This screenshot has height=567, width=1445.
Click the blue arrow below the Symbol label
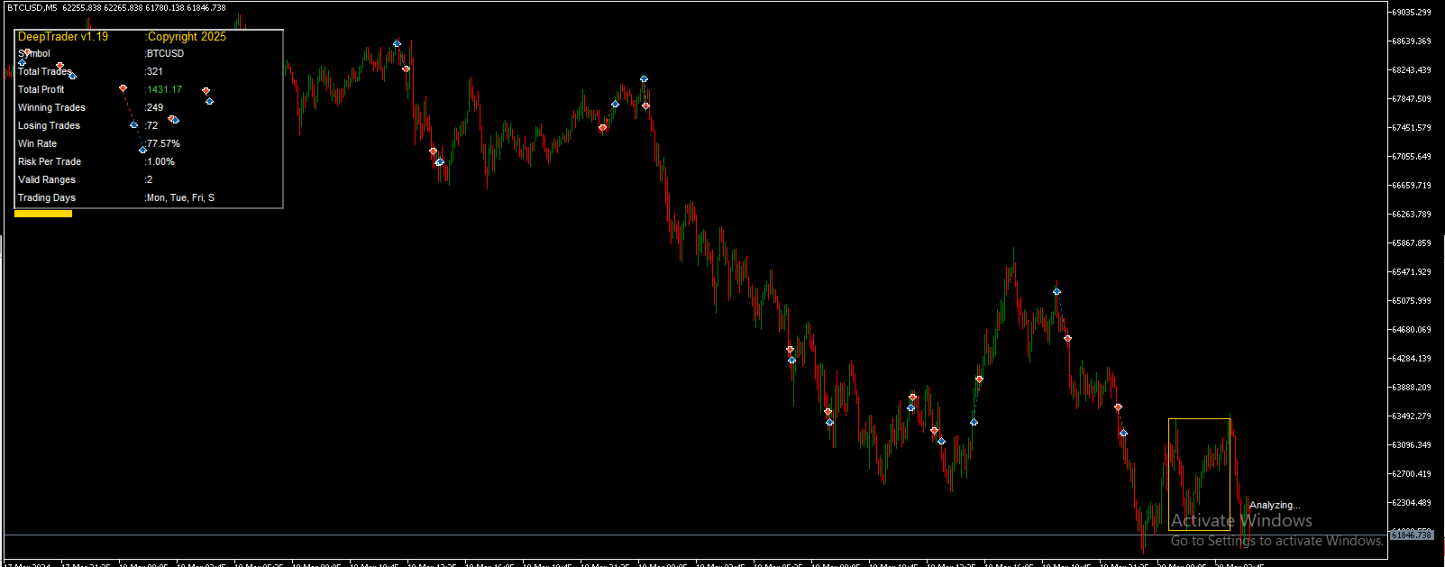click(x=23, y=62)
